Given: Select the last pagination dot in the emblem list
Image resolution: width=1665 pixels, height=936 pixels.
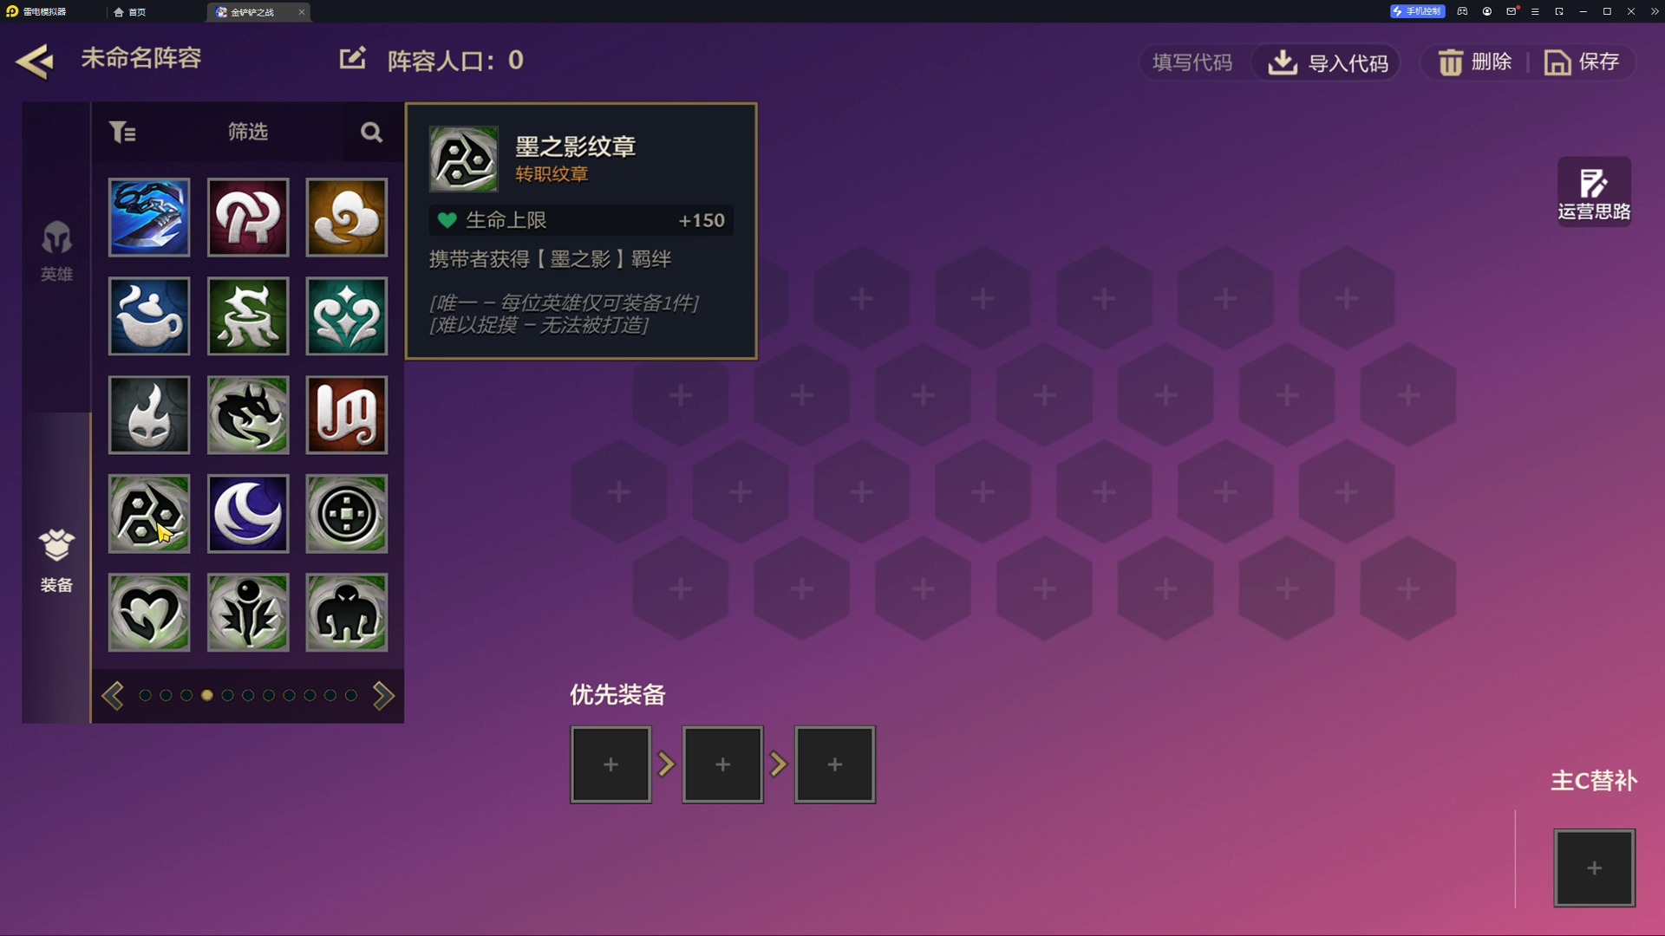Looking at the screenshot, I should [x=349, y=695].
